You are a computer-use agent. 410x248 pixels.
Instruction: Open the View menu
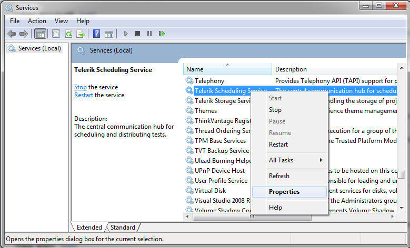pos(61,21)
